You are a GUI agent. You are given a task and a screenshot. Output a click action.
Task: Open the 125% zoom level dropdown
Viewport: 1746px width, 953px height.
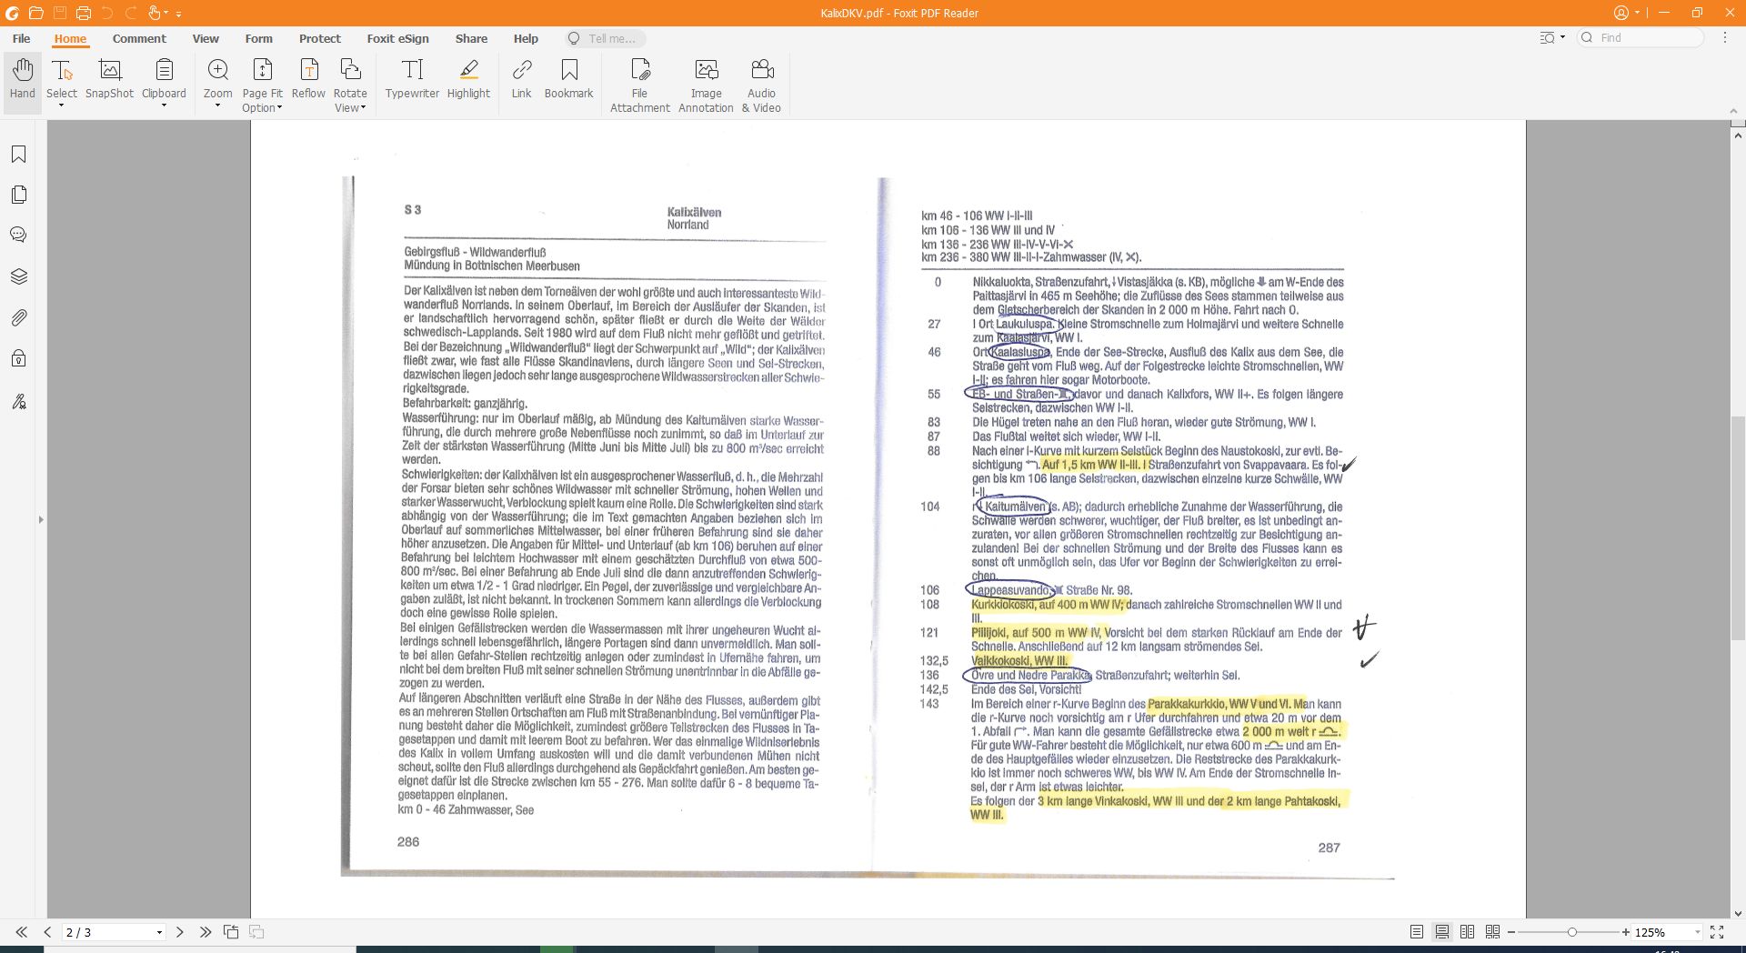click(x=1696, y=932)
